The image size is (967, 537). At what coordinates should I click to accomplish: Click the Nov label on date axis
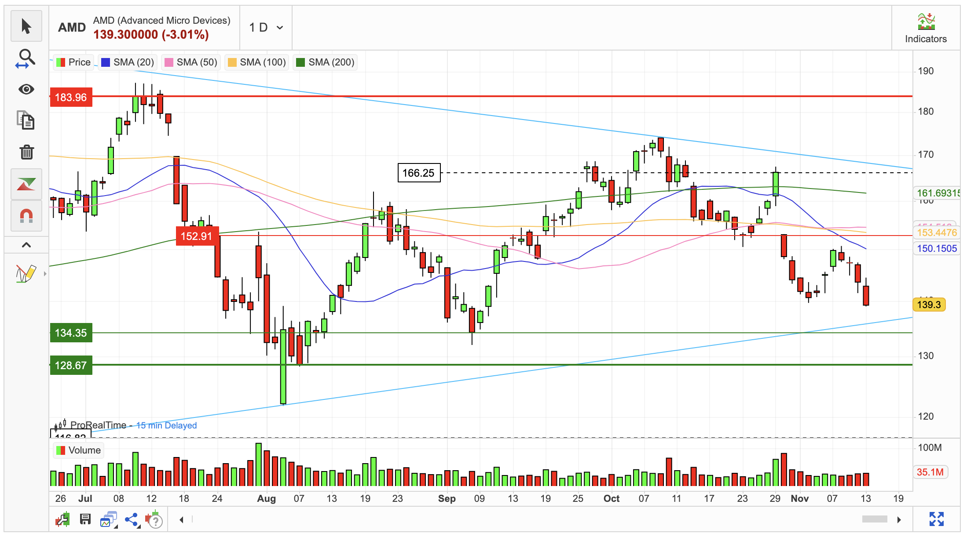(x=799, y=499)
